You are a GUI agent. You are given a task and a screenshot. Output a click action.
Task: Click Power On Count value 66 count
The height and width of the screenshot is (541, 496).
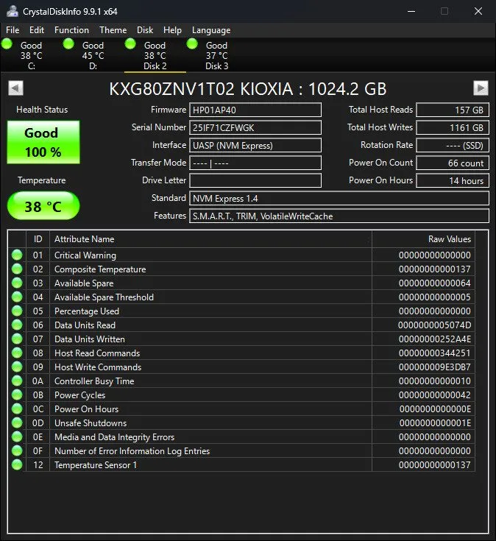click(x=453, y=163)
